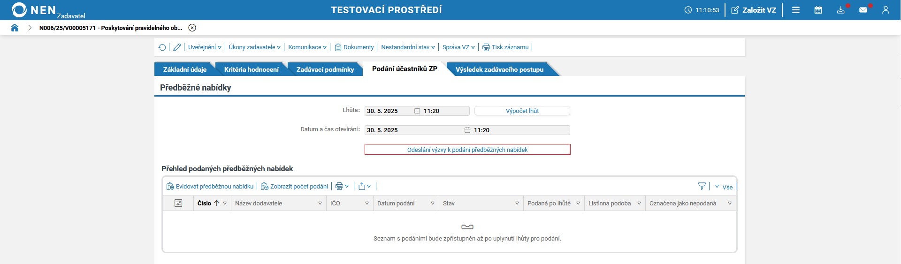Go to home via house icon

point(15,28)
